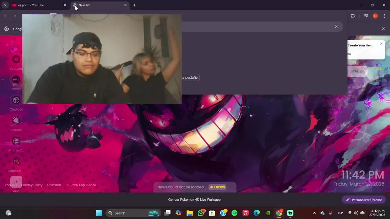Open the Privacy Policy link
This screenshot has height=219, width=390.
coord(32,185)
